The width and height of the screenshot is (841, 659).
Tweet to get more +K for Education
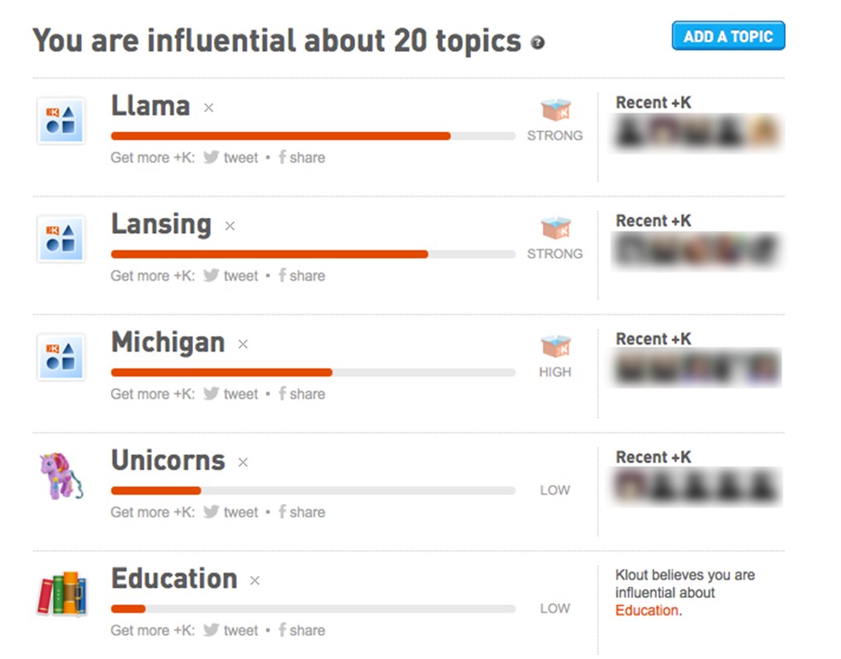point(231,630)
